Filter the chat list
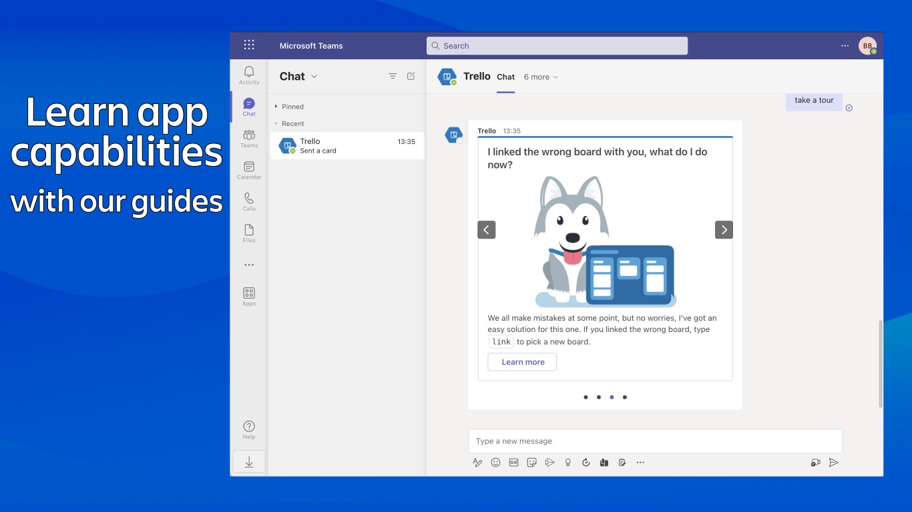This screenshot has width=912, height=512. tap(393, 76)
